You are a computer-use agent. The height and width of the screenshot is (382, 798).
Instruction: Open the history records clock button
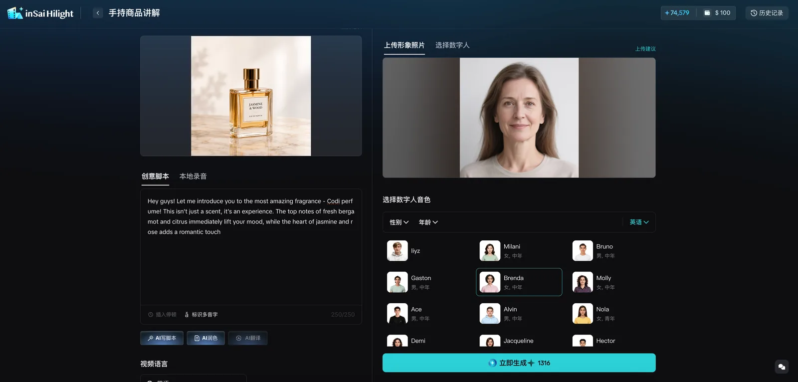(767, 13)
